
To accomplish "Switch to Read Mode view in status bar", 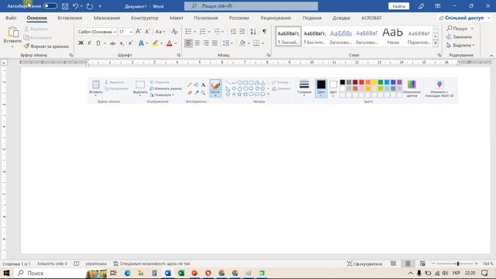I will [x=393, y=263].
